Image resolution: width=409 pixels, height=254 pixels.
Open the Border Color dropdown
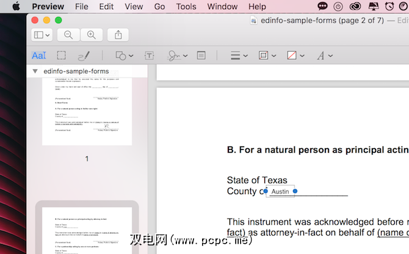coord(267,56)
